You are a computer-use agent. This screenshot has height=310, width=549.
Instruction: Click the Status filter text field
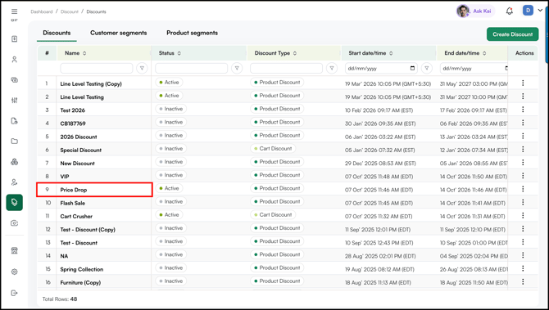pyautogui.click(x=192, y=68)
